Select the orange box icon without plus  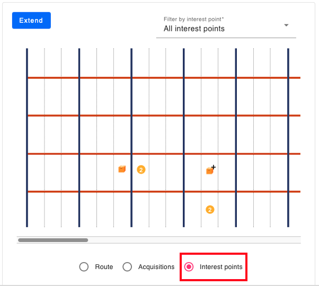pos(122,169)
